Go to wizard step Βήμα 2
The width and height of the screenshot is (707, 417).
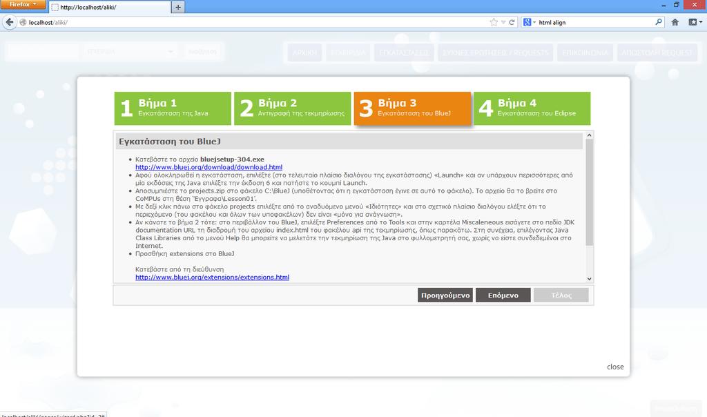click(x=292, y=108)
